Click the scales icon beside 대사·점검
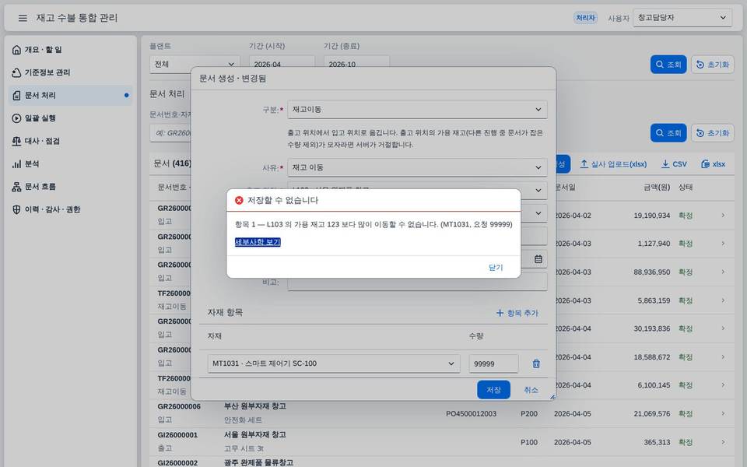The image size is (747, 467). [x=16, y=141]
